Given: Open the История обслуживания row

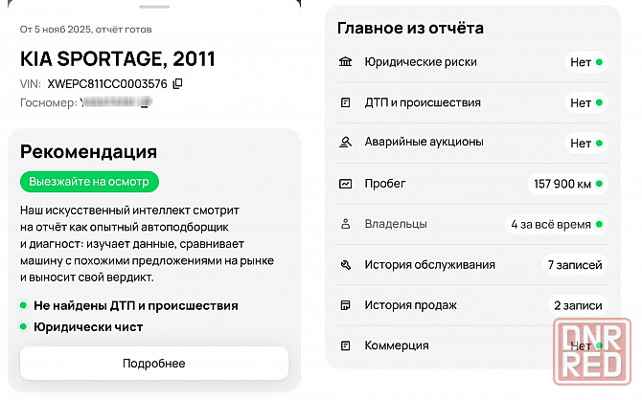Looking at the screenshot, I should 473,265.
